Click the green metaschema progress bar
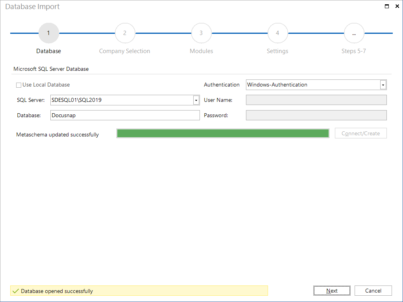This screenshot has width=403, height=302. click(223, 133)
